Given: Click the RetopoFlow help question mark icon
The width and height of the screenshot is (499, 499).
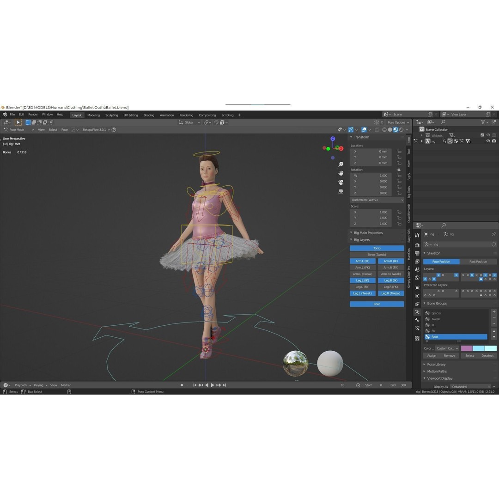Looking at the screenshot, I should [x=114, y=129].
